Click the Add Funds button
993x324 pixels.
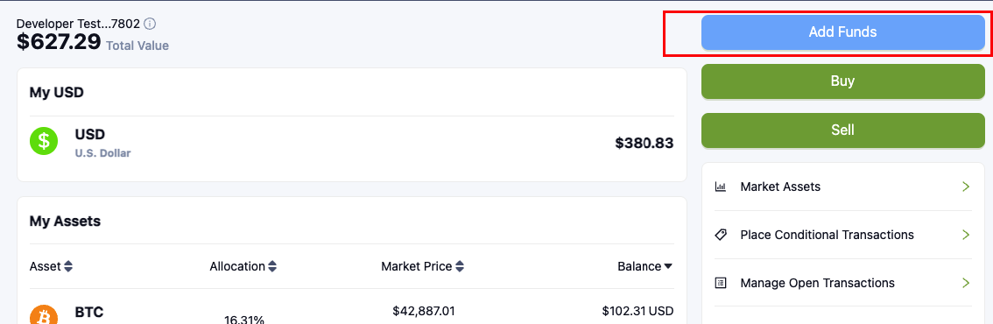[x=843, y=32]
